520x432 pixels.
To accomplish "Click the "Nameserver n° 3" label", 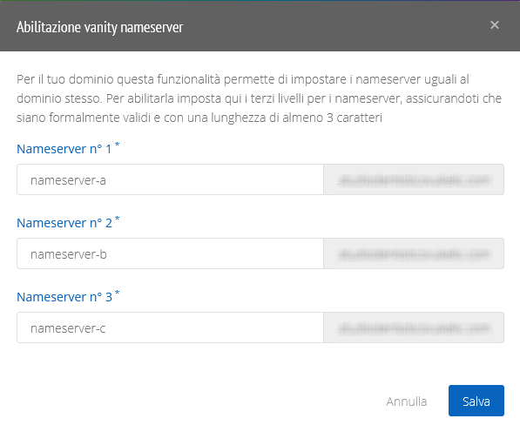I will click(64, 297).
